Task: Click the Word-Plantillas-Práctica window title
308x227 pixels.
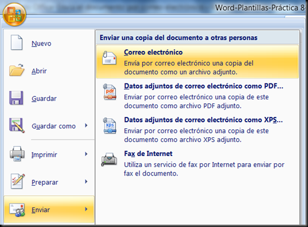Action: click(260, 8)
